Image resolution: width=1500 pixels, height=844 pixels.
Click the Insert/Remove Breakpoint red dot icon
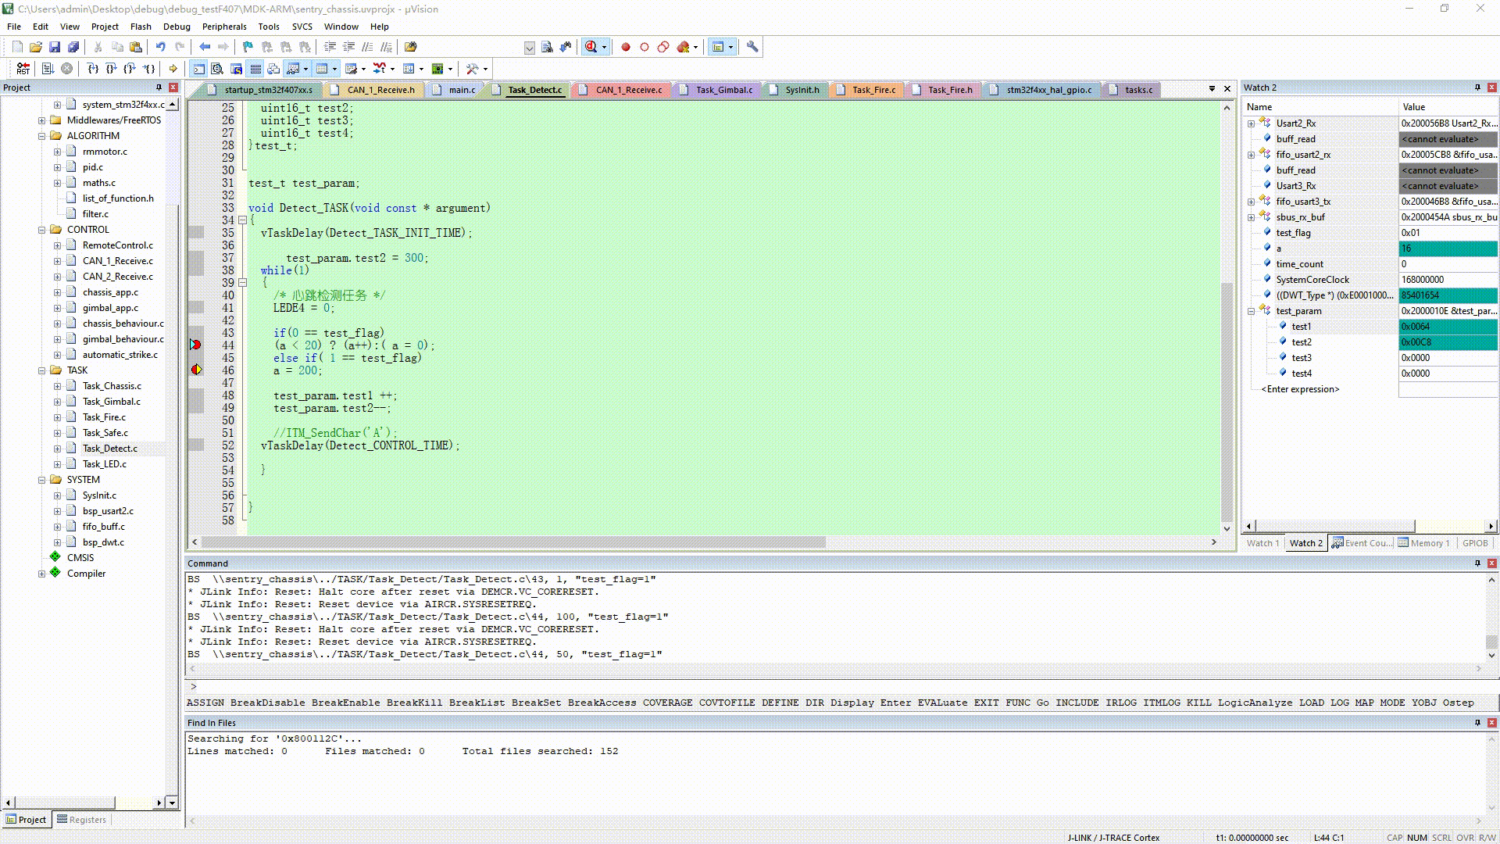click(x=625, y=47)
